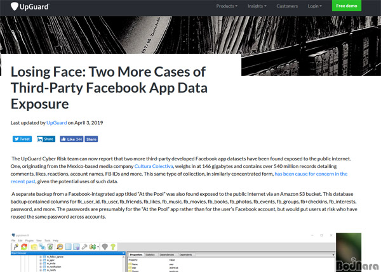This screenshot has height=272, width=381.
Task: Open the pgAdmin Help menu
Action: tap(56, 240)
